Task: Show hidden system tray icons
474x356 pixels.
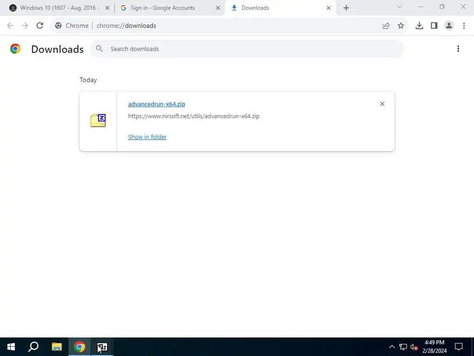Action: click(x=392, y=347)
